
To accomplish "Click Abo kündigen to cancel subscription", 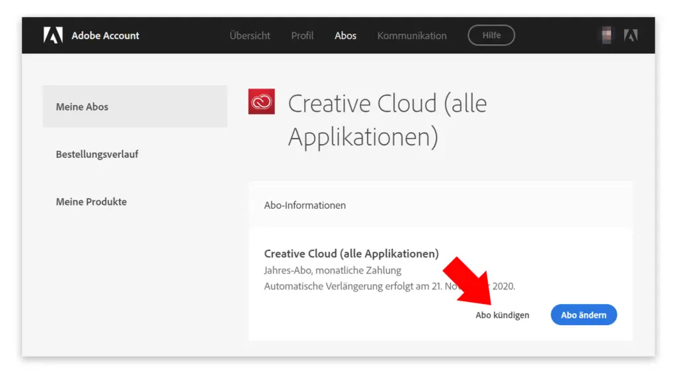I will [502, 315].
